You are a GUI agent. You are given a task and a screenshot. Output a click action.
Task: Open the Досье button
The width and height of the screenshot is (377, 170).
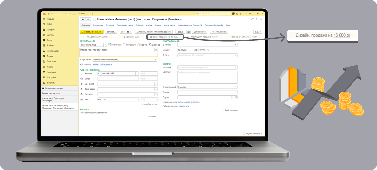click(180, 32)
